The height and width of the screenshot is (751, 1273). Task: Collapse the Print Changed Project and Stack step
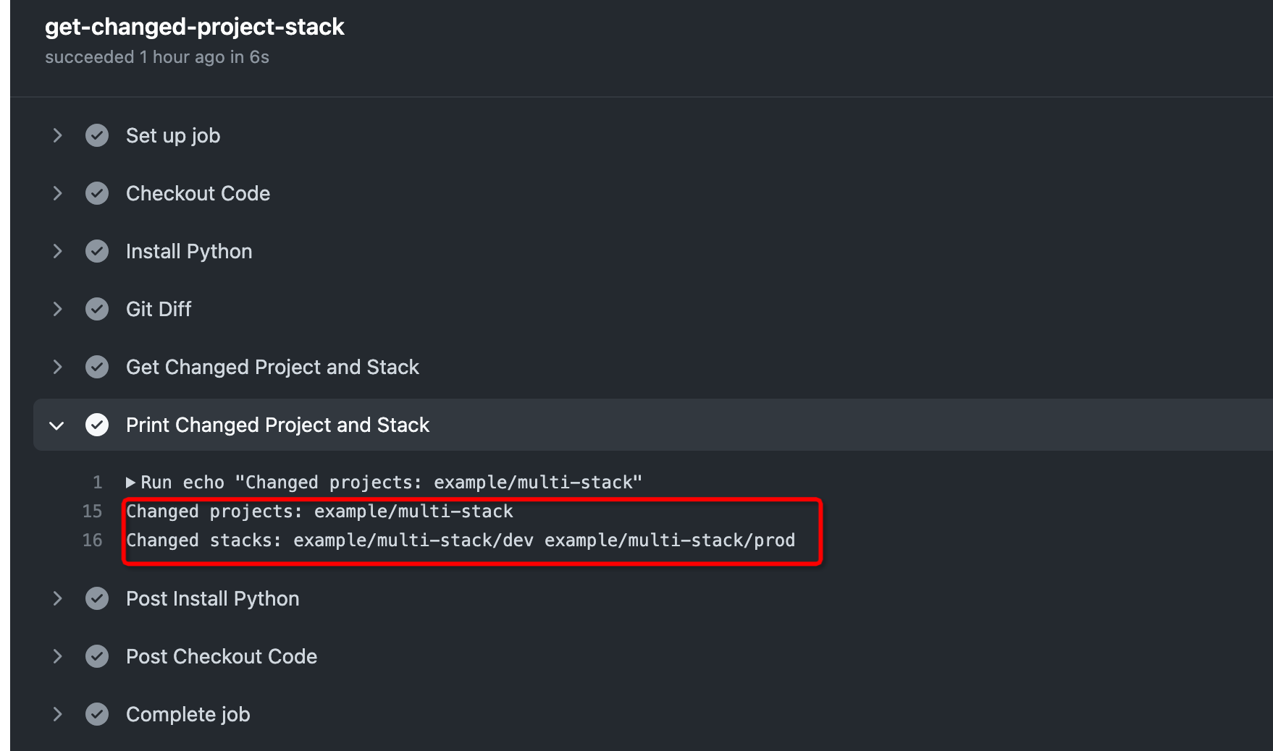tap(57, 425)
